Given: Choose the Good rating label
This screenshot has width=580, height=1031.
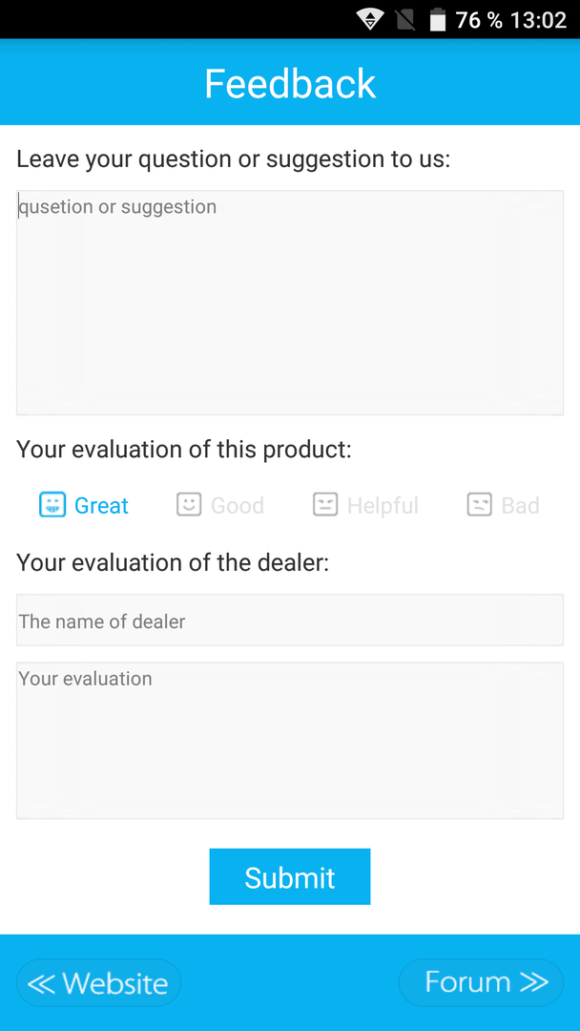Looking at the screenshot, I should [238, 506].
